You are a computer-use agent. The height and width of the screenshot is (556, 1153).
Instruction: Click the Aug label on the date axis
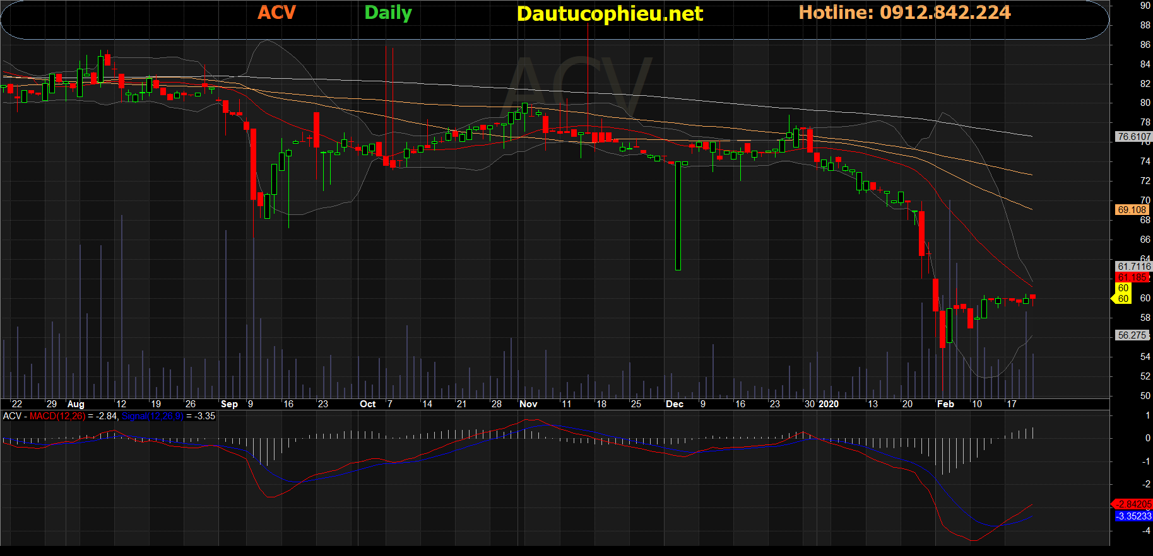(76, 404)
